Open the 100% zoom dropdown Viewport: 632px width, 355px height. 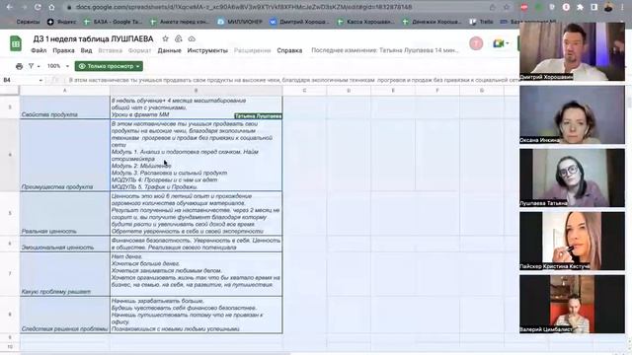coord(58,66)
